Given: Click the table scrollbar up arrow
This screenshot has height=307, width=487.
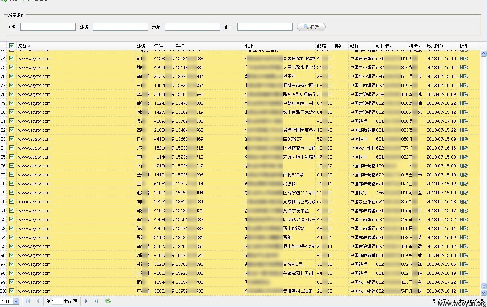Looking at the screenshot, I should 483,54.
